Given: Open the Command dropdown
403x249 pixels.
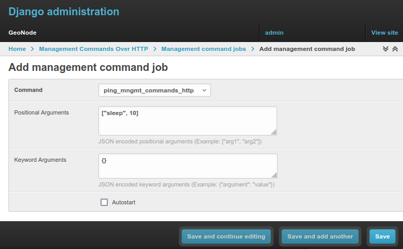Looking at the screenshot, I should point(154,90).
